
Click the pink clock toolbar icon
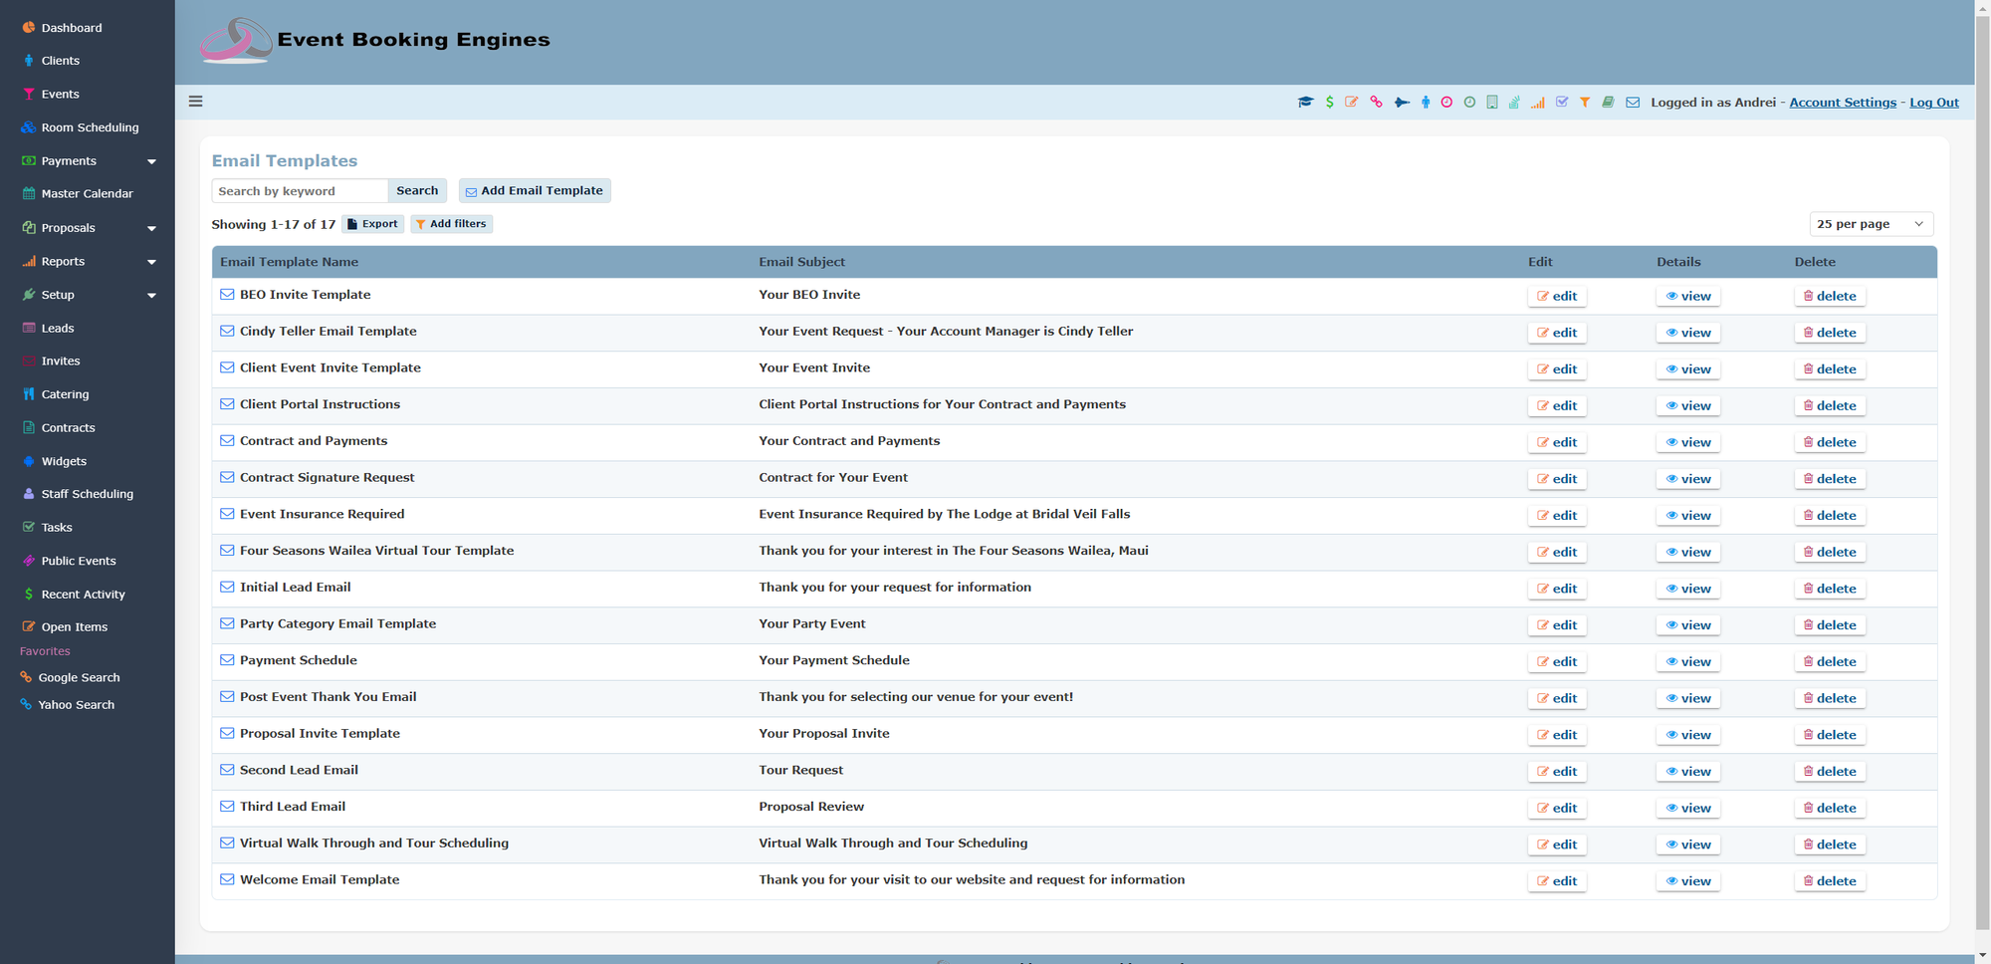pos(1446,102)
